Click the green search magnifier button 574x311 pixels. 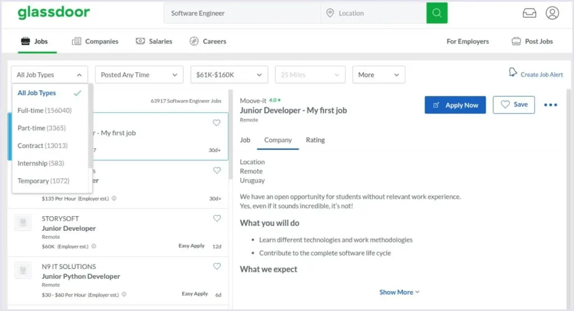pyautogui.click(x=437, y=13)
